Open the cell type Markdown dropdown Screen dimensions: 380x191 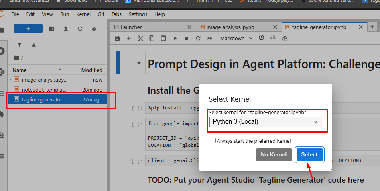coord(236,38)
